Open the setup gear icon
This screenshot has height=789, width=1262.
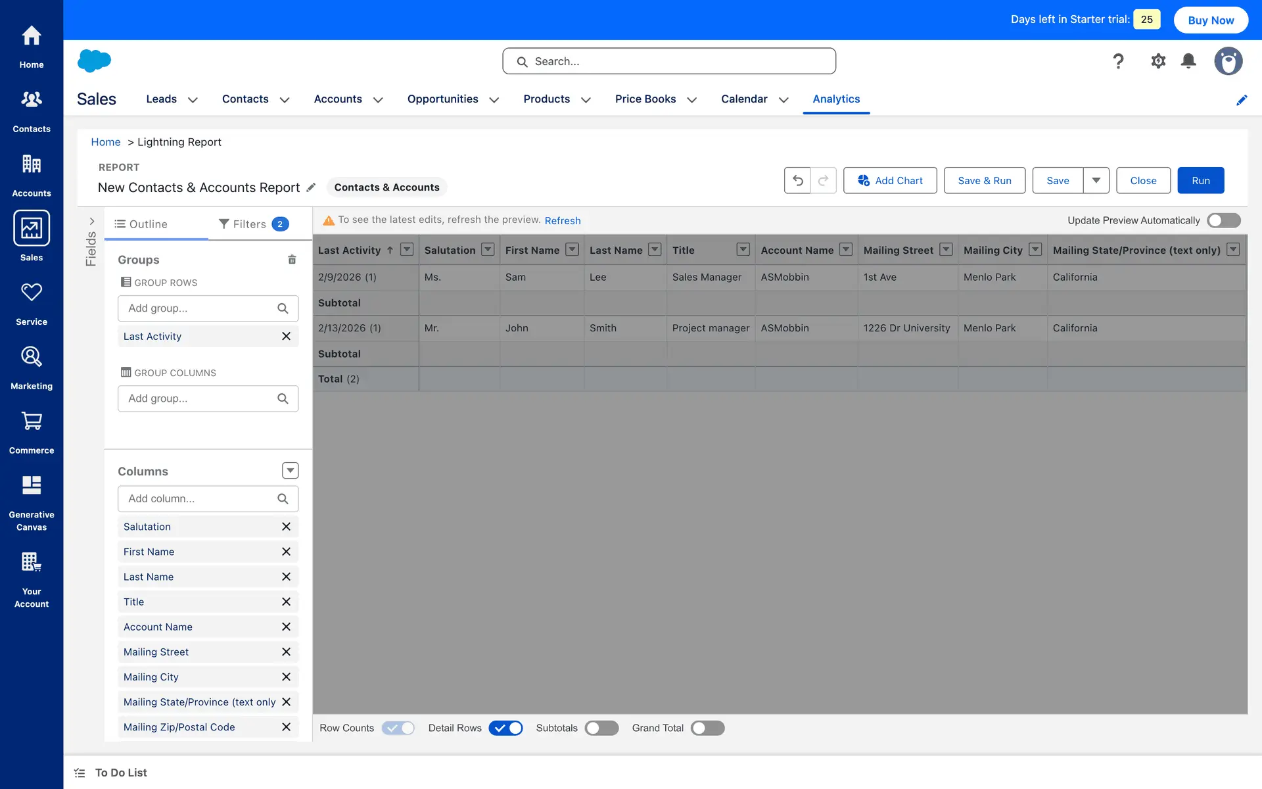point(1157,61)
